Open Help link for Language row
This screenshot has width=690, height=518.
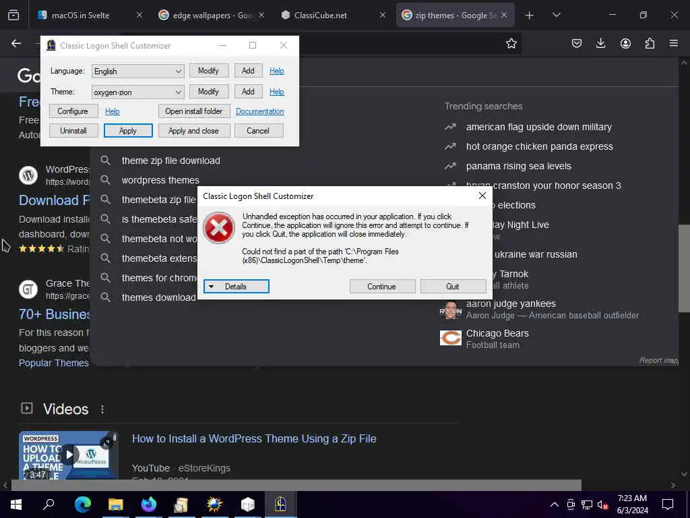click(x=277, y=70)
